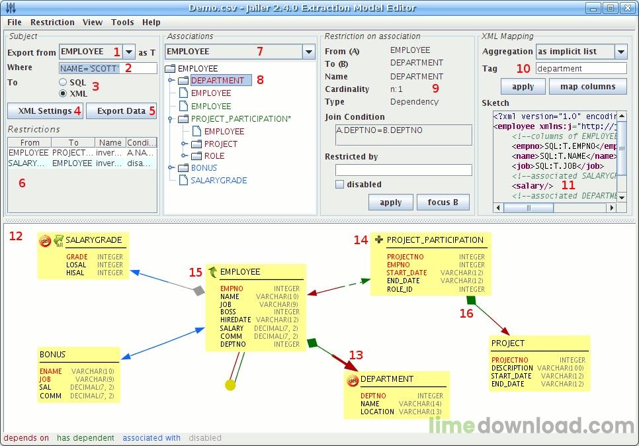Open the Help menu
This screenshot has width=639, height=446.
151,22
